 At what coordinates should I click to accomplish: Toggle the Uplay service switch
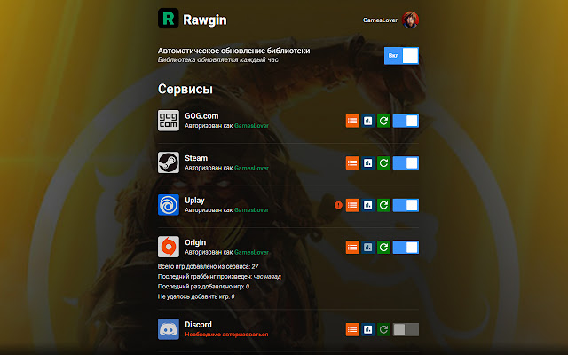click(x=406, y=205)
